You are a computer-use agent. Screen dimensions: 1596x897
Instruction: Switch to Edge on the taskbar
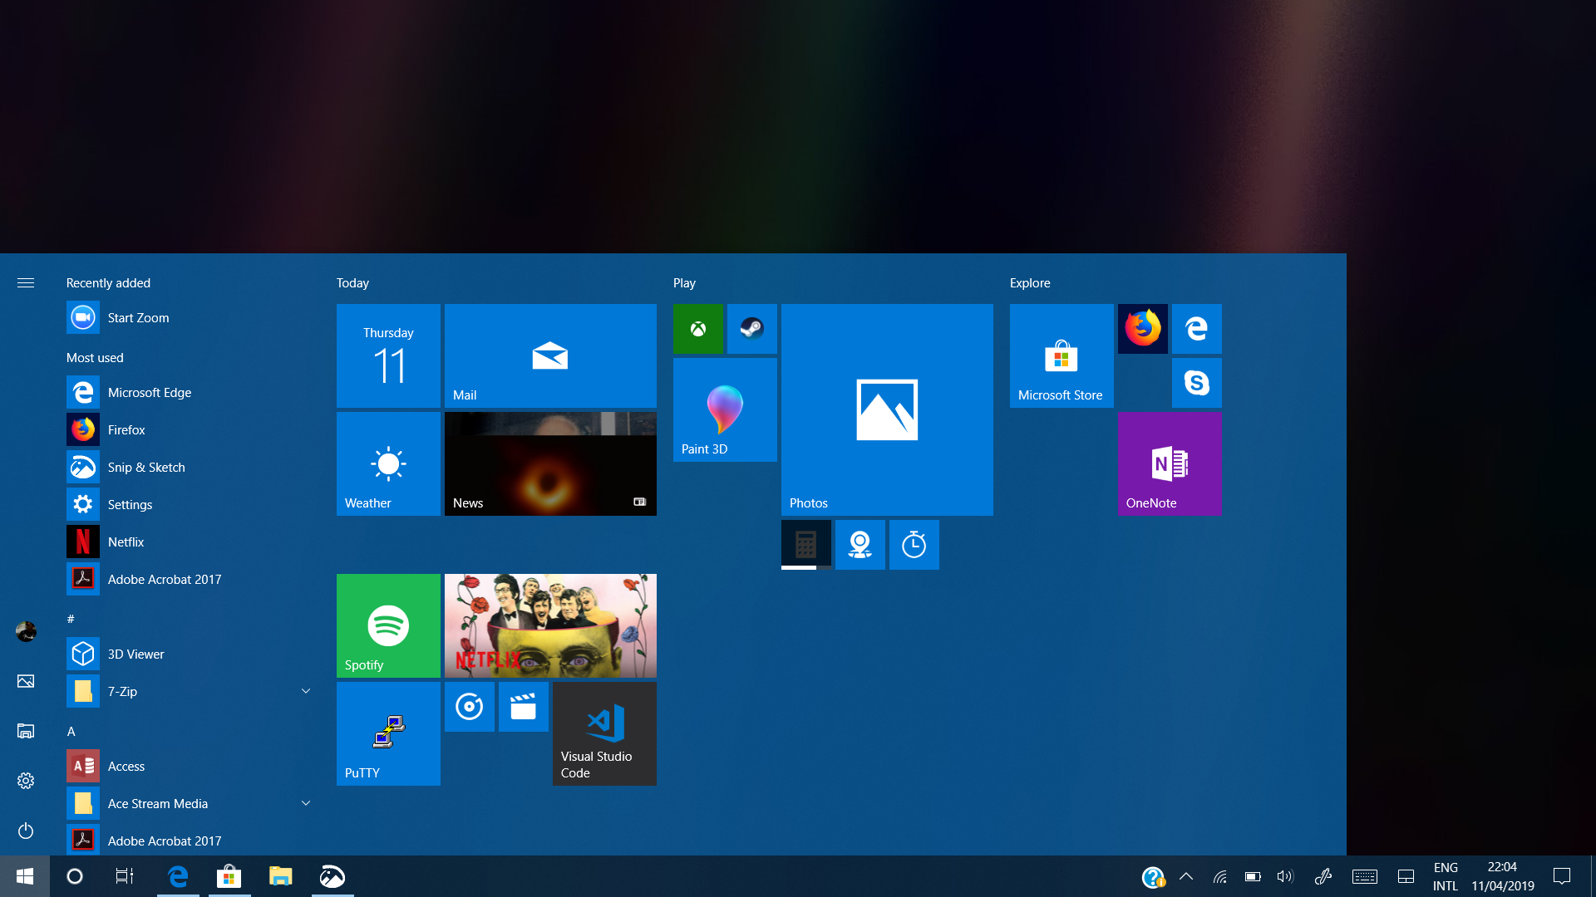[x=178, y=876]
